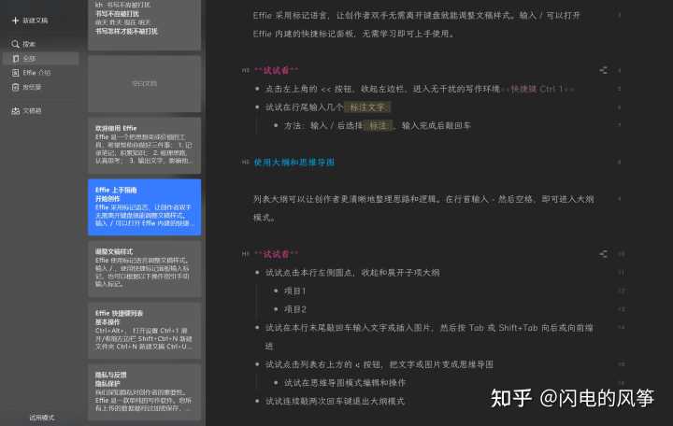673x426 pixels.
Task: Click bullet of 试试连续敲两次回车退出大纲模式
Action: [x=257, y=401]
